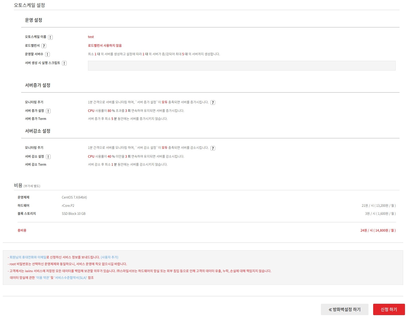
Task: Click the server count description with 최대 5 대
Action: click(x=154, y=54)
